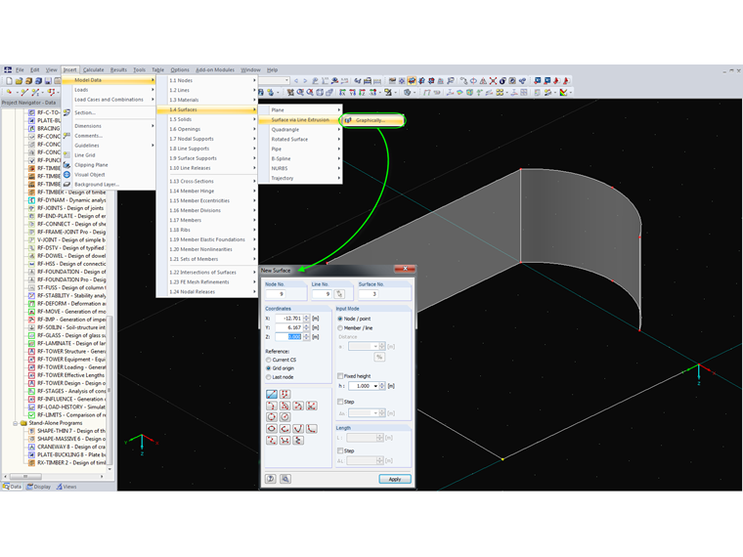This screenshot has height=557, width=743.
Task: Collapse the Stand-Alone Programs tree node
Action: (x=16, y=423)
